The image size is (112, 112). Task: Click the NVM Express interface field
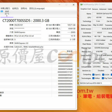click(27, 32)
